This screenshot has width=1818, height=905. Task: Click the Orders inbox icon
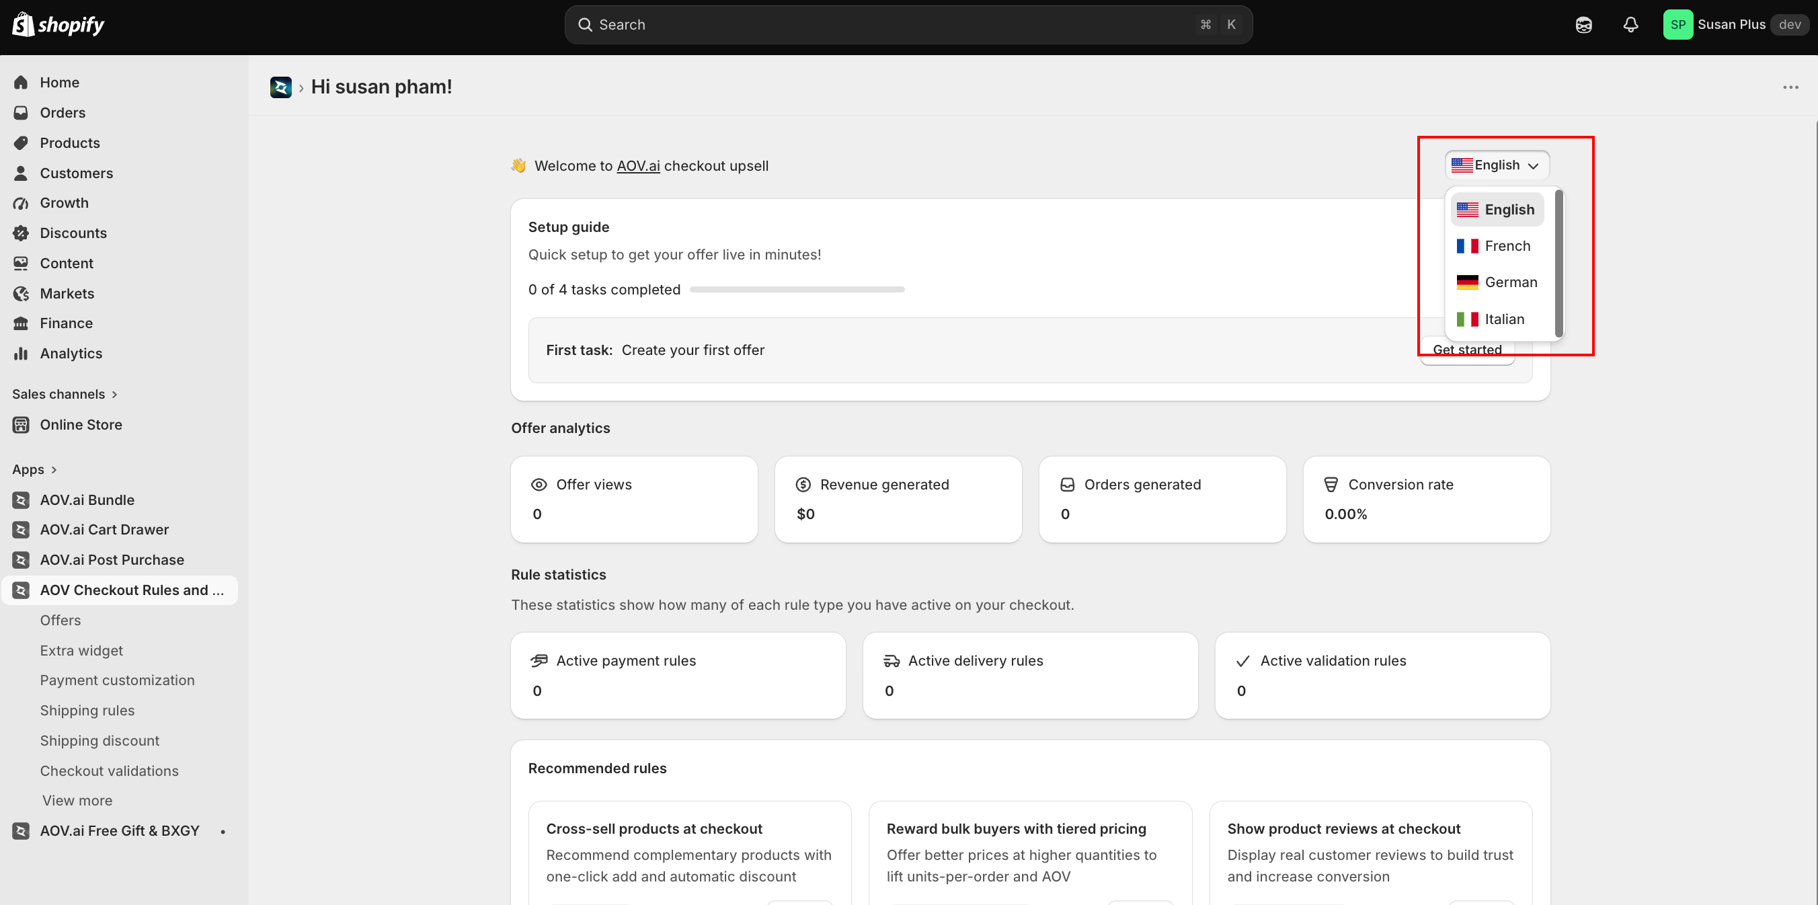pyautogui.click(x=21, y=113)
